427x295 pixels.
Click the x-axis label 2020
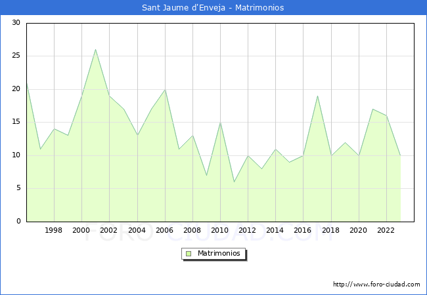pos(359,230)
